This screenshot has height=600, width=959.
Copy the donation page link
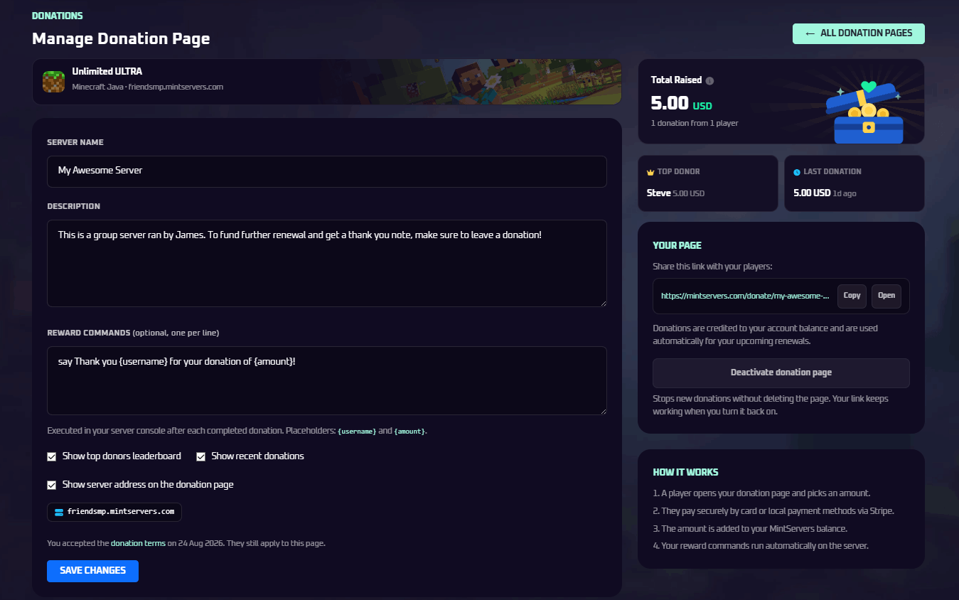pyautogui.click(x=852, y=296)
